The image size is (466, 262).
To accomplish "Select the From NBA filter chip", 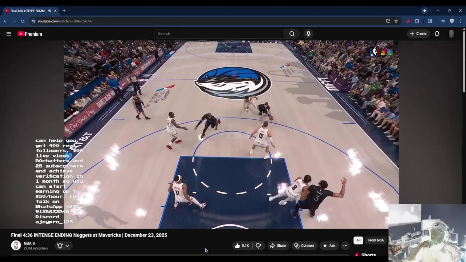I will coord(376,240).
